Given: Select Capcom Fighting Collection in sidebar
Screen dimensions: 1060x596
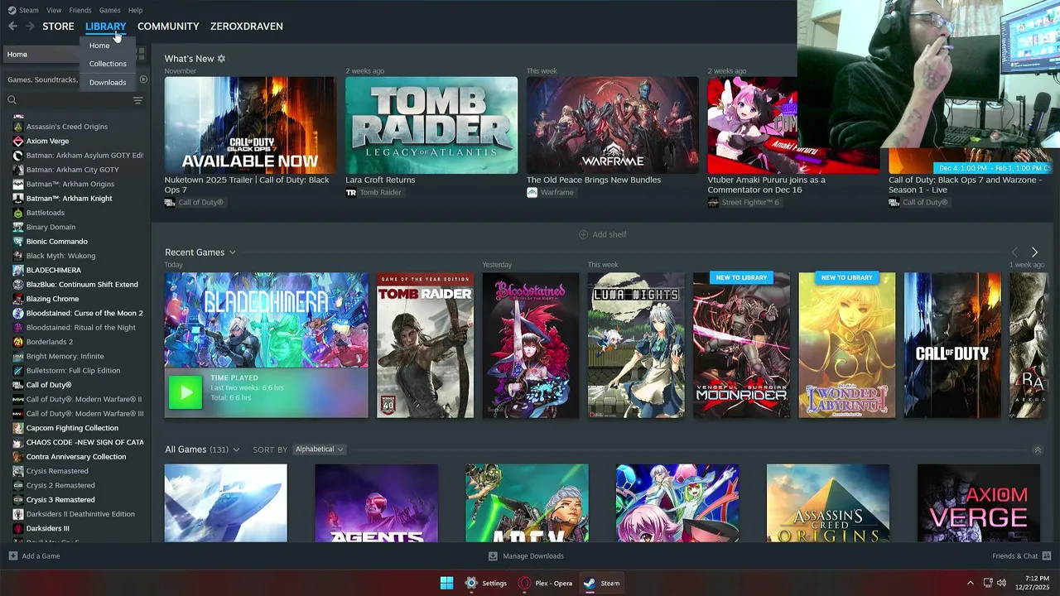Looking at the screenshot, I should [x=72, y=428].
